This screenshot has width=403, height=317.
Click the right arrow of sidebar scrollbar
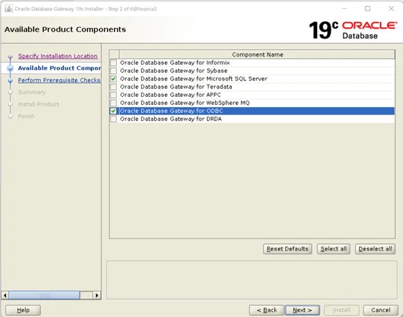[x=97, y=295]
